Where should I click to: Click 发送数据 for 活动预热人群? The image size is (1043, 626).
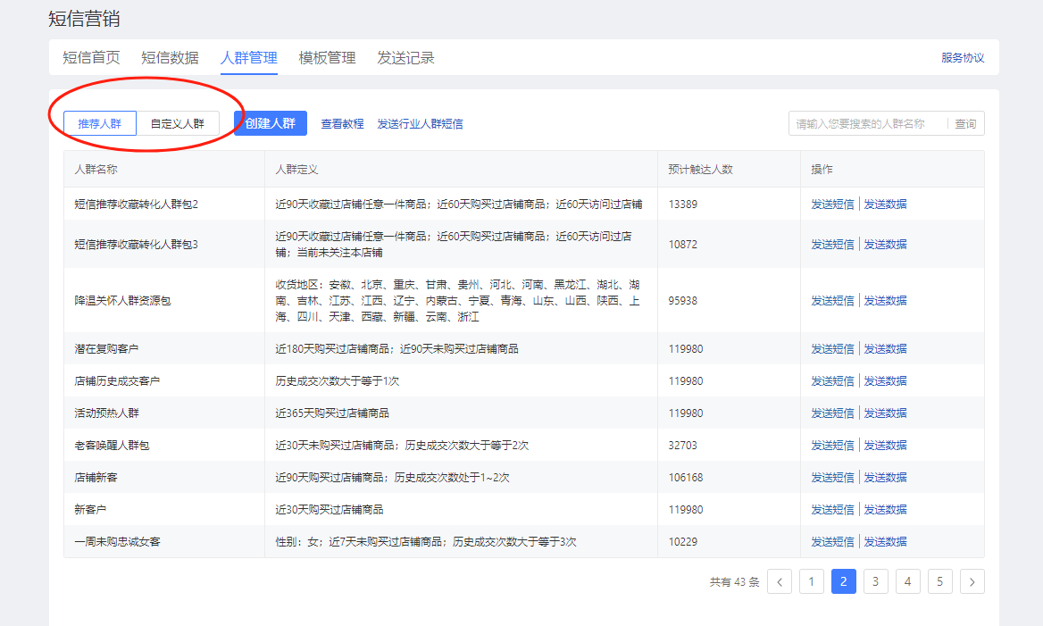(885, 413)
